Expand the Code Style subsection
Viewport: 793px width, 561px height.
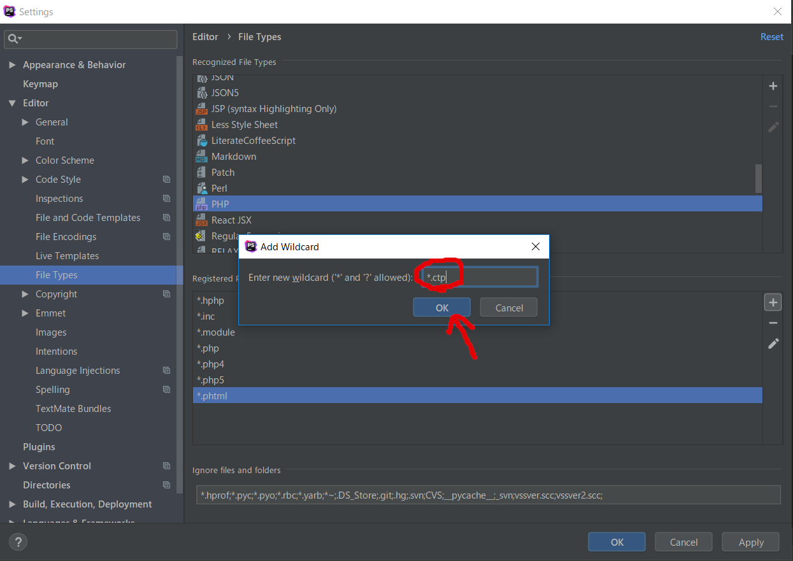coord(25,180)
